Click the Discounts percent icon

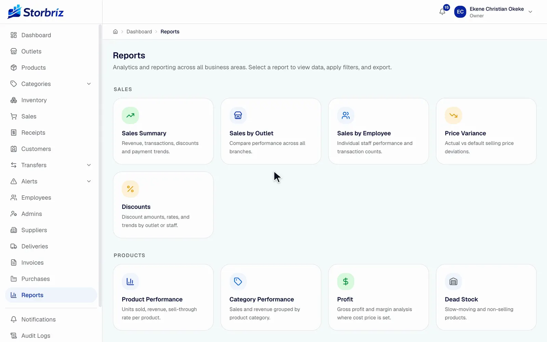130,189
